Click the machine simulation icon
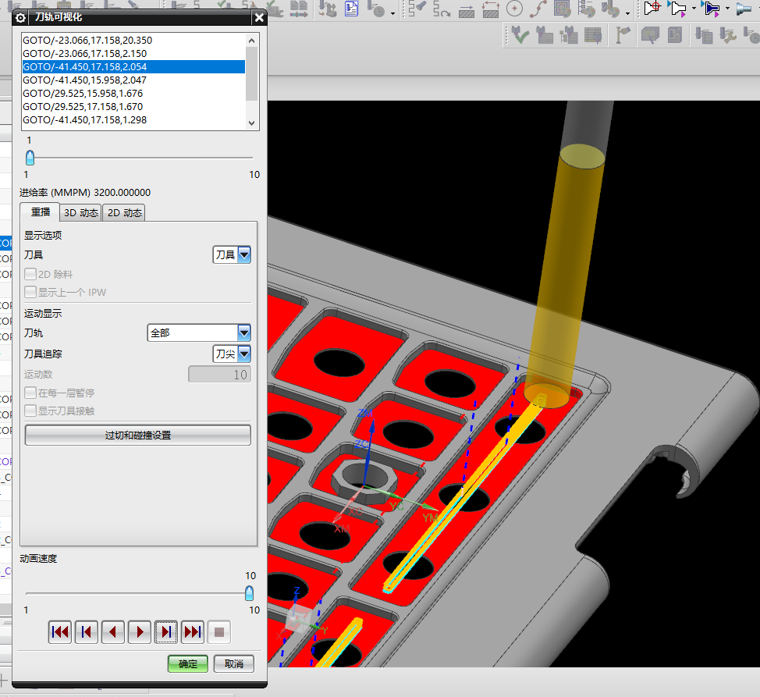 point(328,9)
